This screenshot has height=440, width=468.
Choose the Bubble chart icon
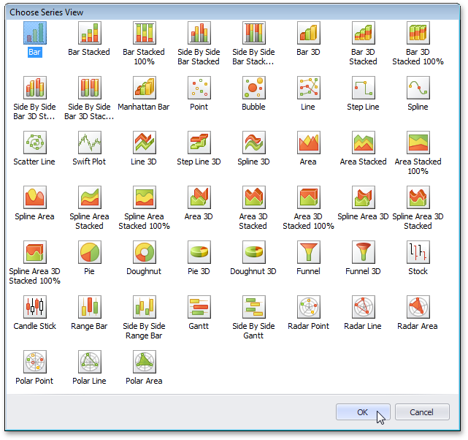pyautogui.click(x=253, y=88)
